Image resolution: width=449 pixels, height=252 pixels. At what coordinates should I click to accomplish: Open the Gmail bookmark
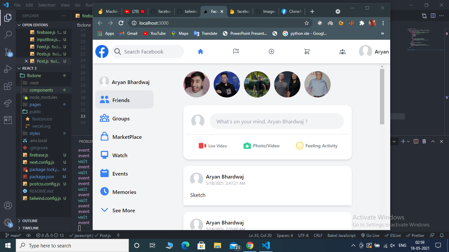[128, 33]
